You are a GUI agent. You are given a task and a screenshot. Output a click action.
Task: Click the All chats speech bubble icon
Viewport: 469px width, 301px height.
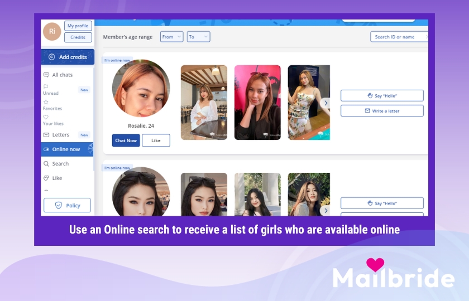pyautogui.click(x=46, y=75)
